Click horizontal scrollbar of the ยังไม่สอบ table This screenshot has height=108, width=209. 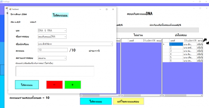tap(183, 95)
